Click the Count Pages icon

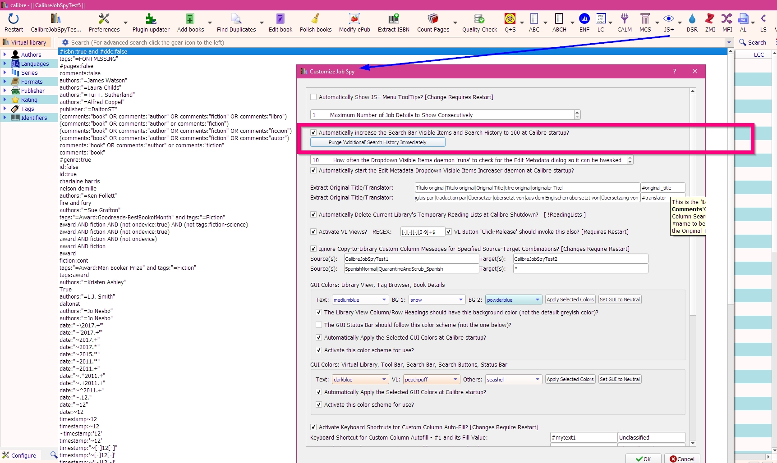pos(433,19)
